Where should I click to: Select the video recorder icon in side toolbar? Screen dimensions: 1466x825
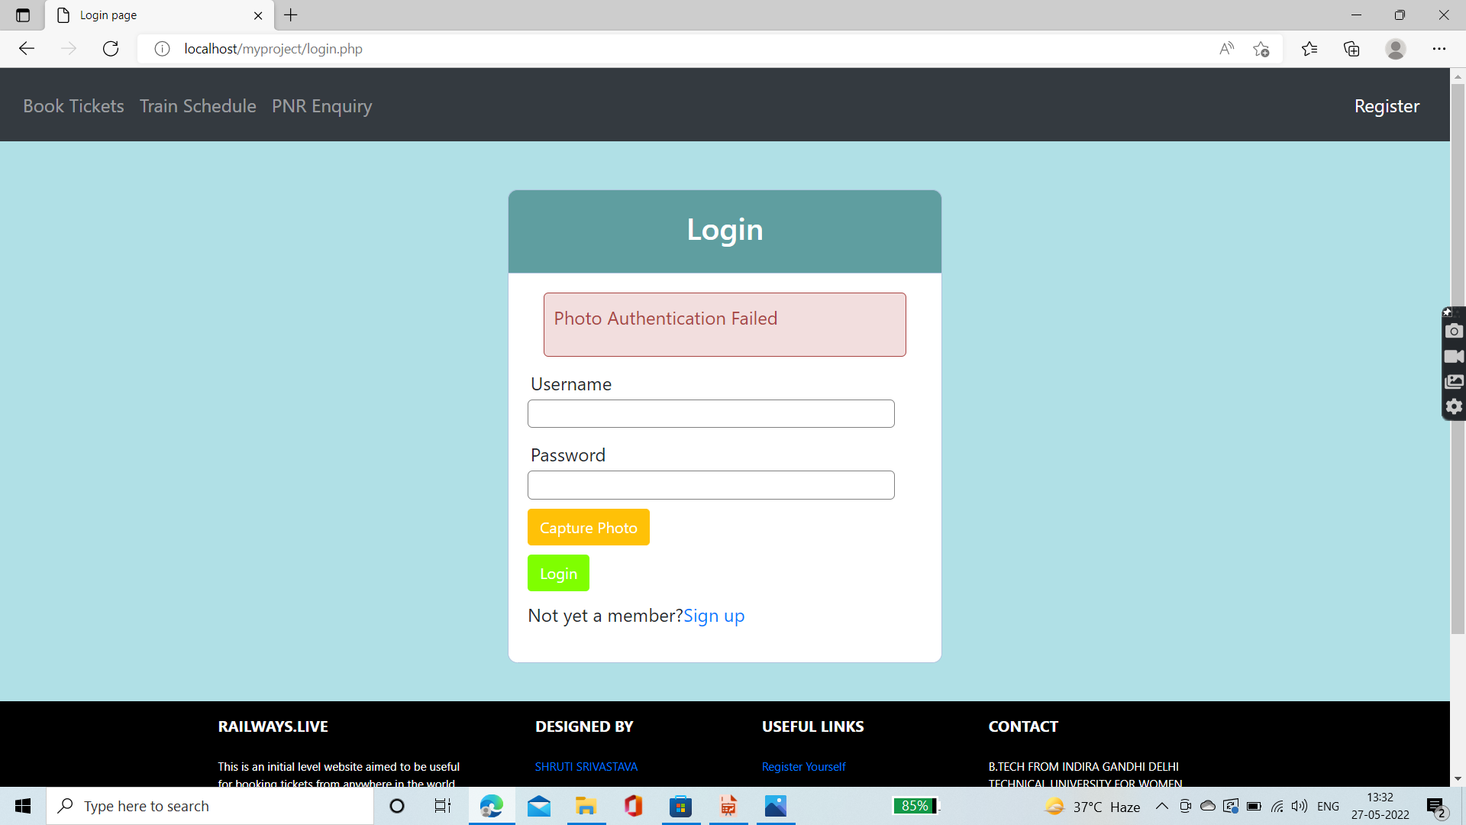1454,356
